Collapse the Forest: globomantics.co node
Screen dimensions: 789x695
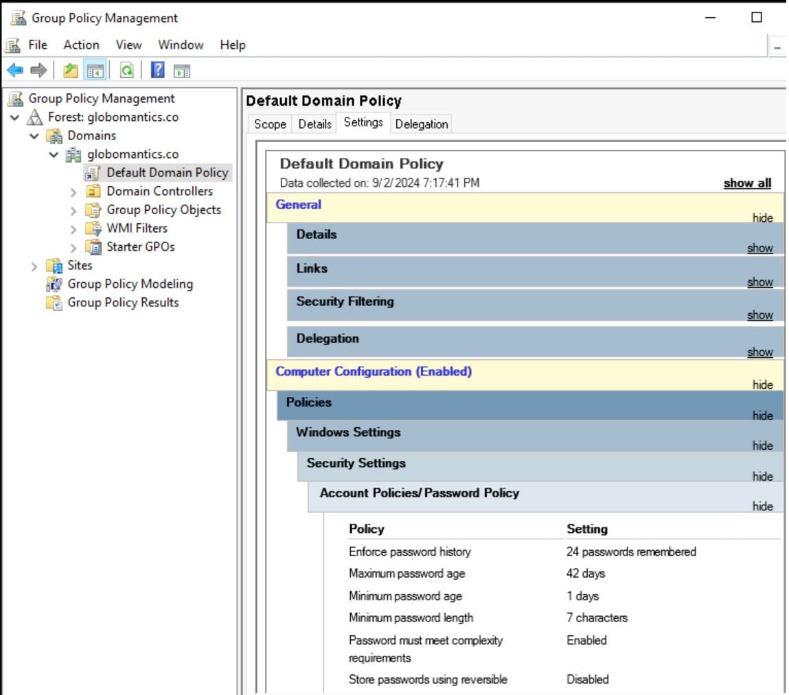coord(15,118)
